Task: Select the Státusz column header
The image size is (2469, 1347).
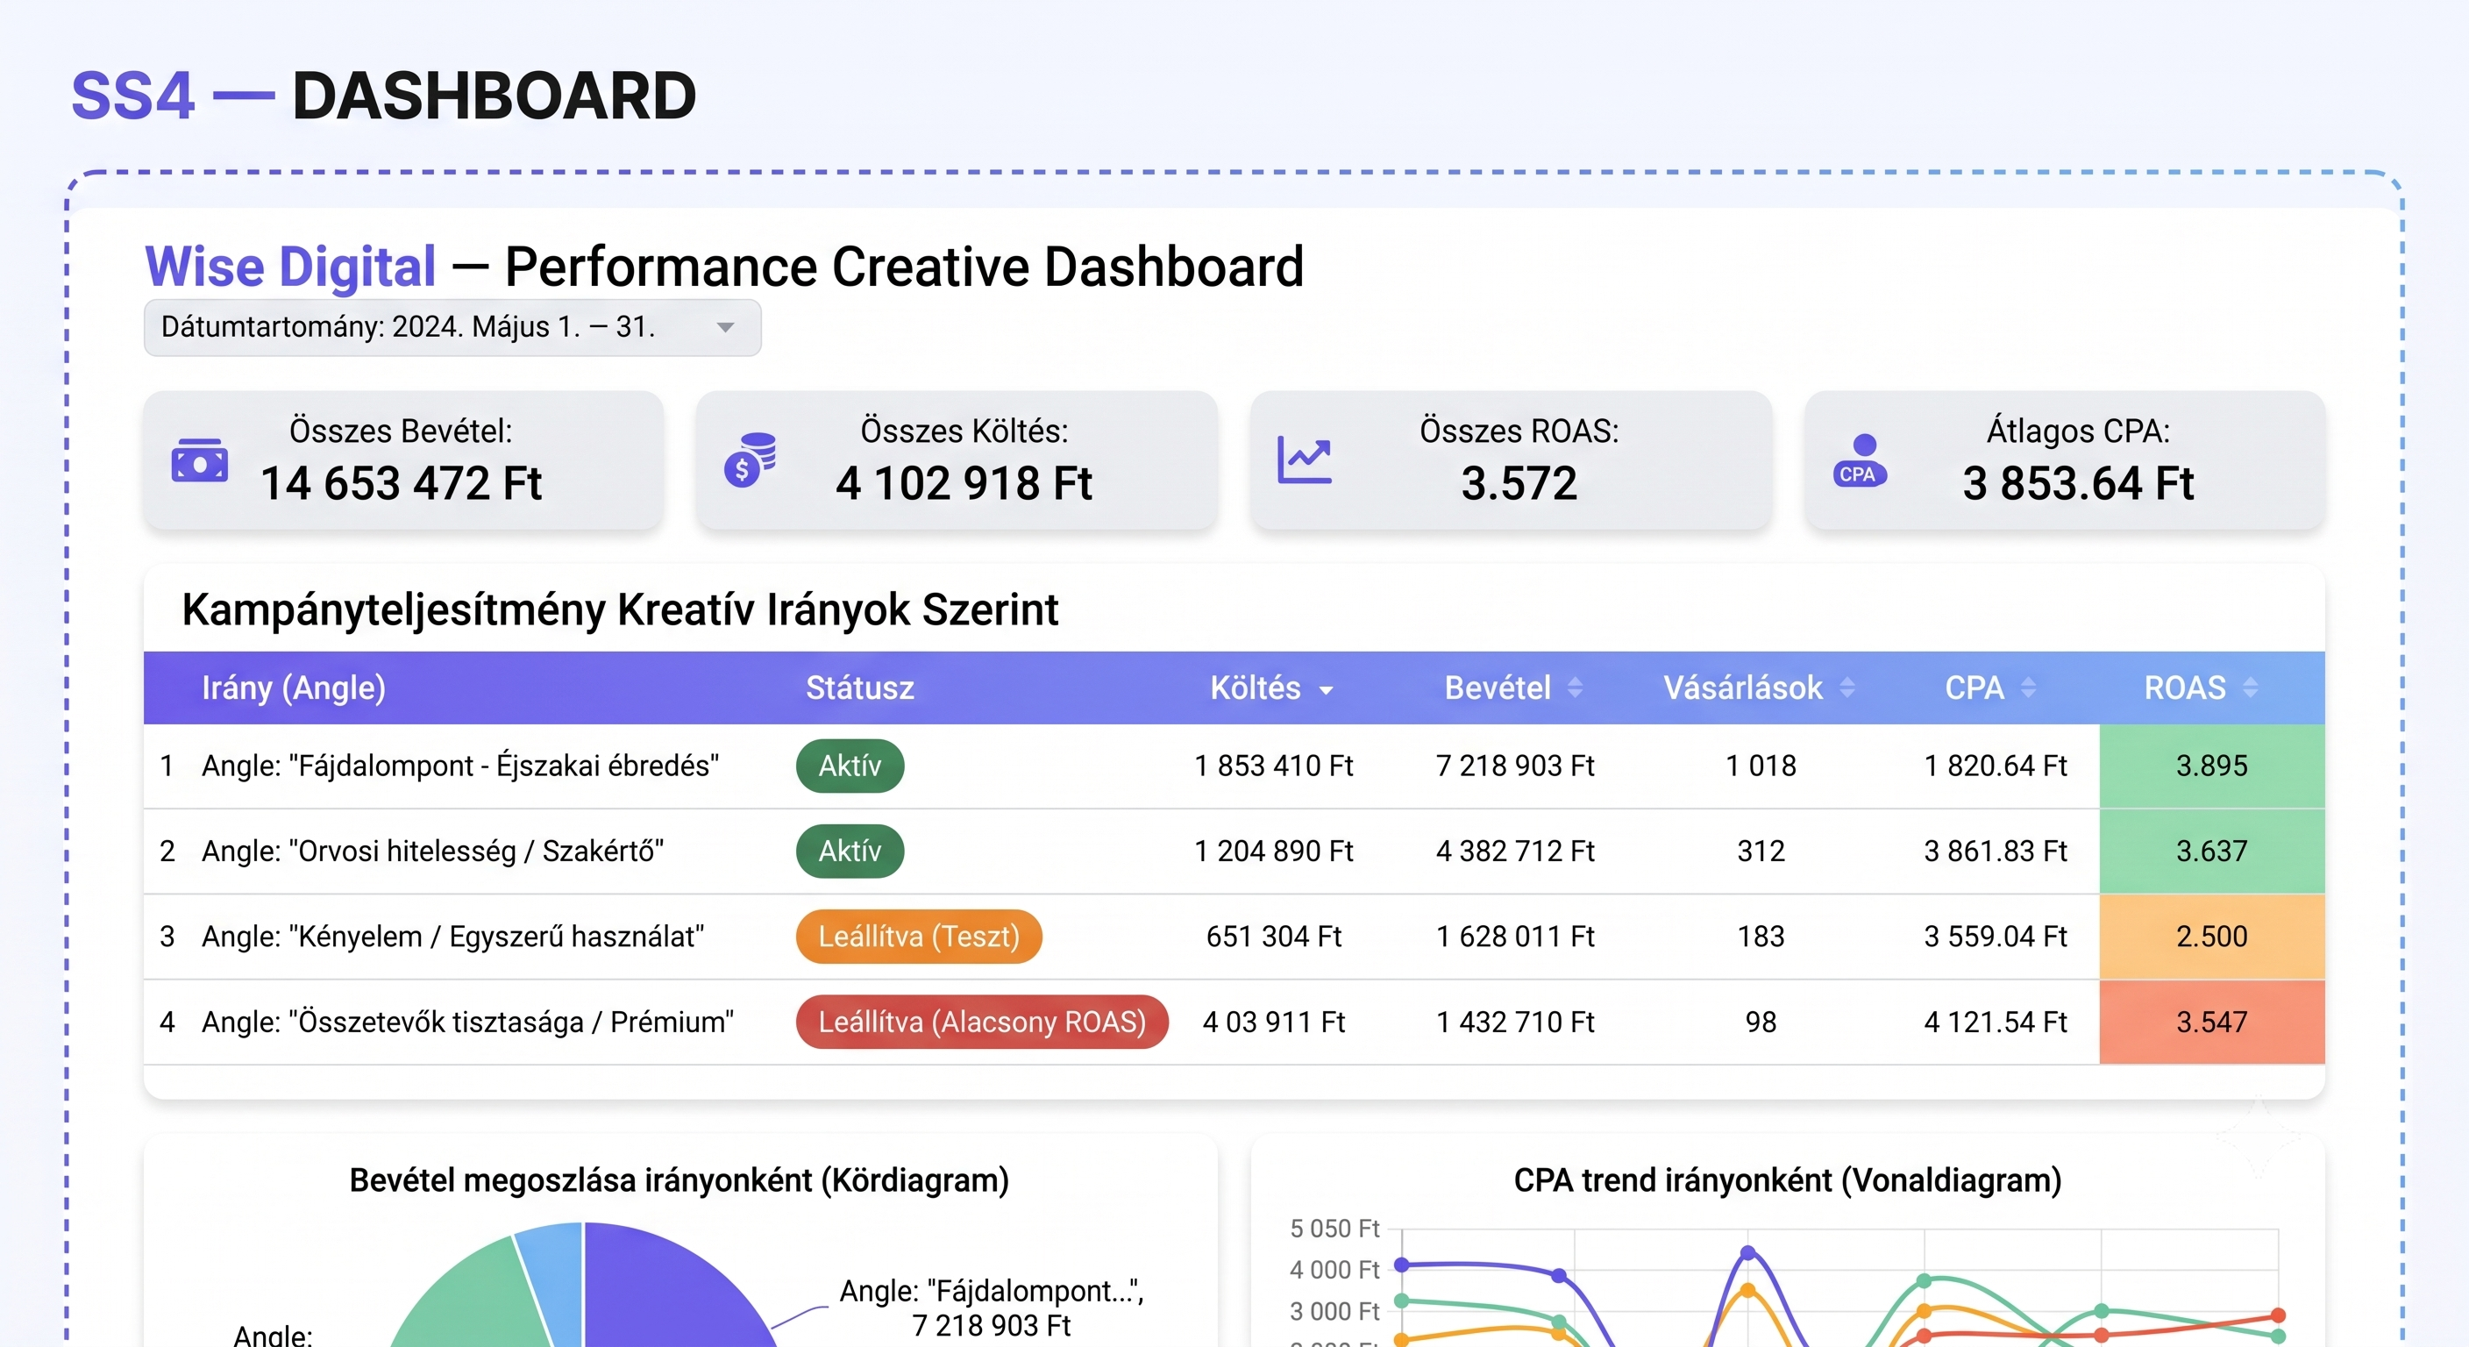Action: pos(860,688)
